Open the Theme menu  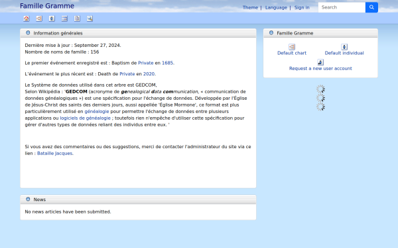tap(250, 7)
